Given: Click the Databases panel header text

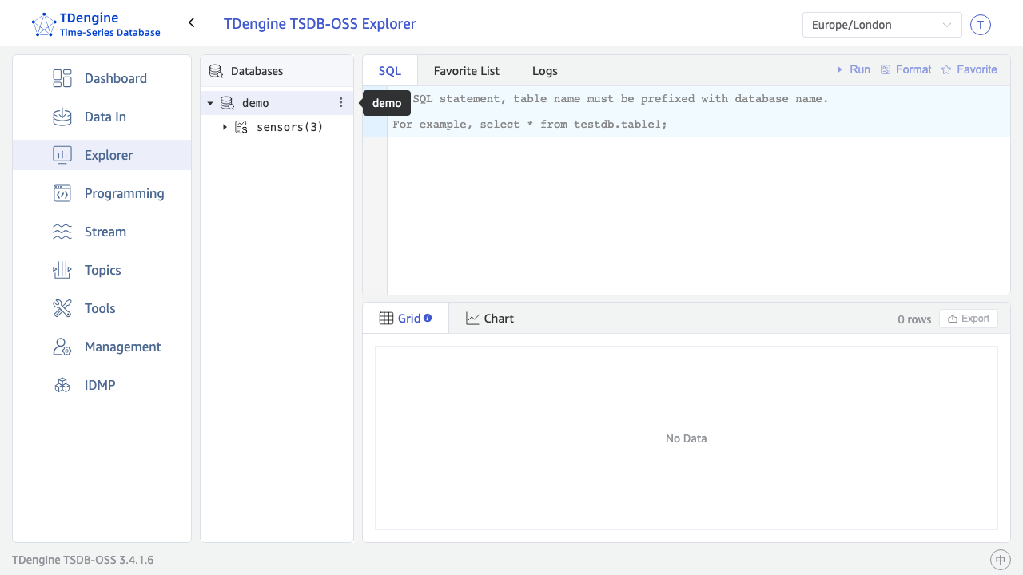Looking at the screenshot, I should (x=257, y=71).
